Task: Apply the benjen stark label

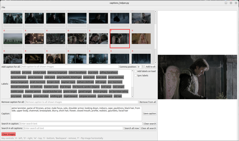Action: (53, 82)
